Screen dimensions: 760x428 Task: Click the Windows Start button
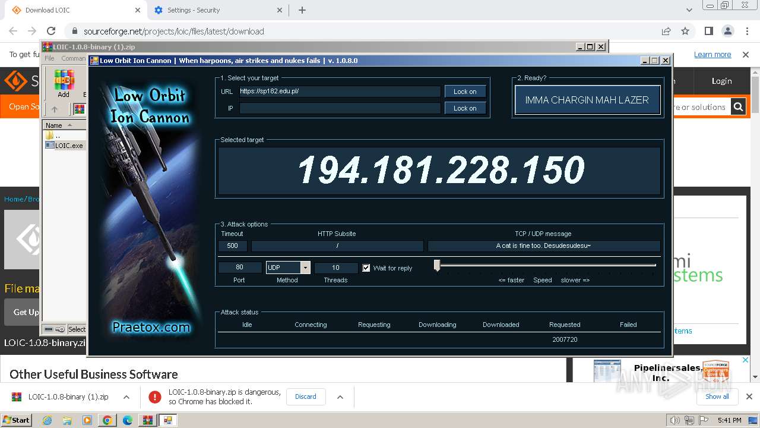coord(16,420)
